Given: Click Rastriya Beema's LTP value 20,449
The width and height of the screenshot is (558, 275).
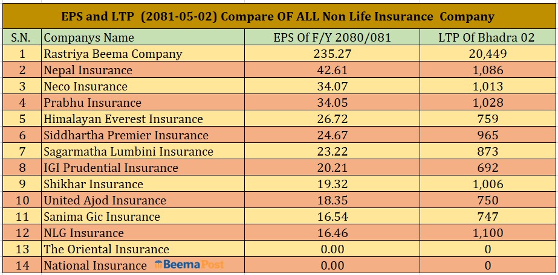Looking at the screenshot, I should (487, 54).
